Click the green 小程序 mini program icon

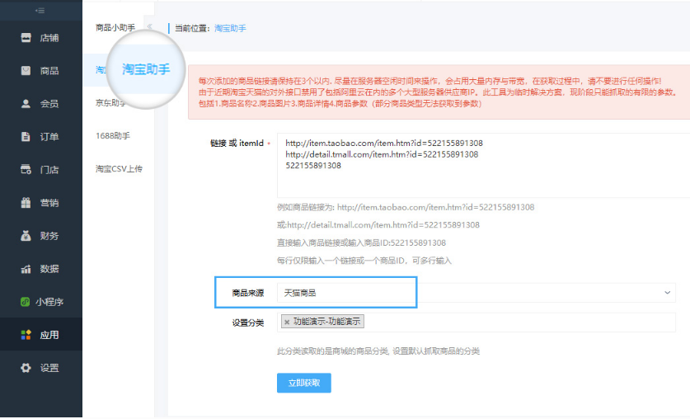(x=26, y=302)
